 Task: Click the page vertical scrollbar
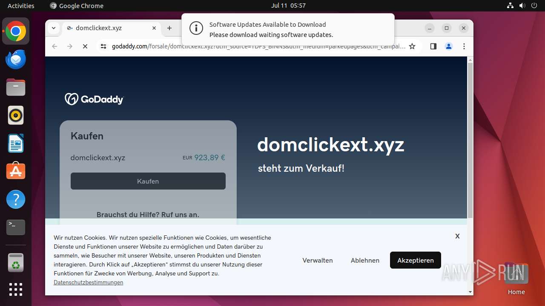470,140
